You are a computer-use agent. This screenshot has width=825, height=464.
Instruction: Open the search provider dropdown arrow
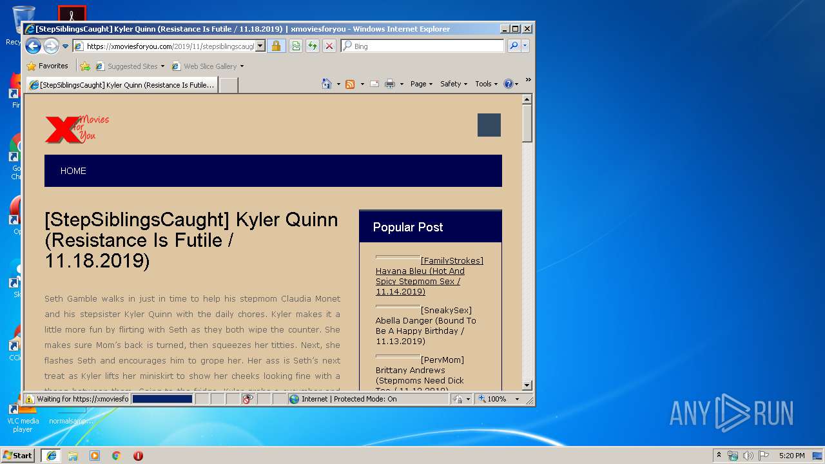525,46
